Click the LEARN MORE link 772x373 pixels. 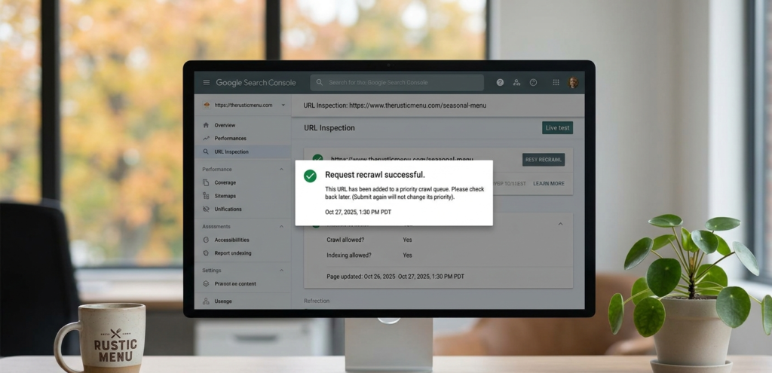[x=549, y=184]
